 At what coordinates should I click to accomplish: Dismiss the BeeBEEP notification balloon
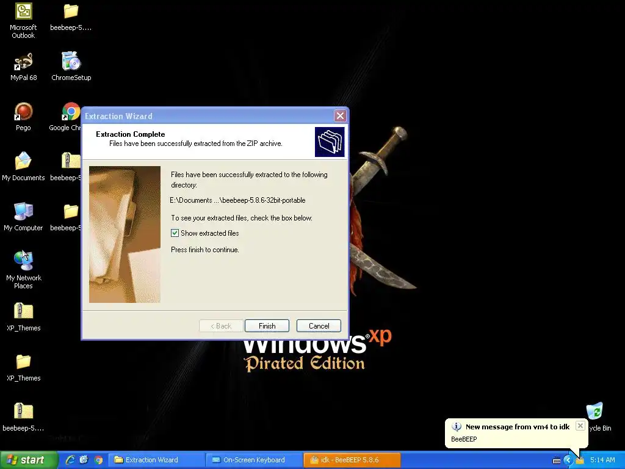(580, 426)
